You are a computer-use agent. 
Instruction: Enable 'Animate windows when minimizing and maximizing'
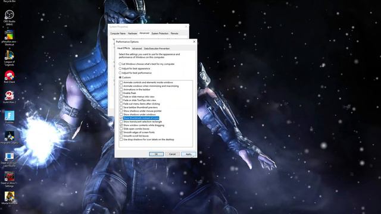click(121, 86)
